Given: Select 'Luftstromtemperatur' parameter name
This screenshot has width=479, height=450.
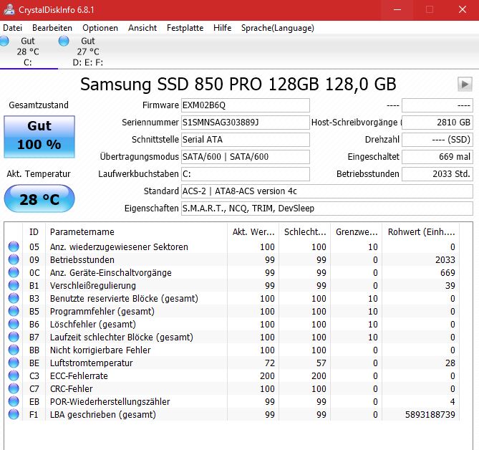Looking at the screenshot, I should [x=92, y=363].
